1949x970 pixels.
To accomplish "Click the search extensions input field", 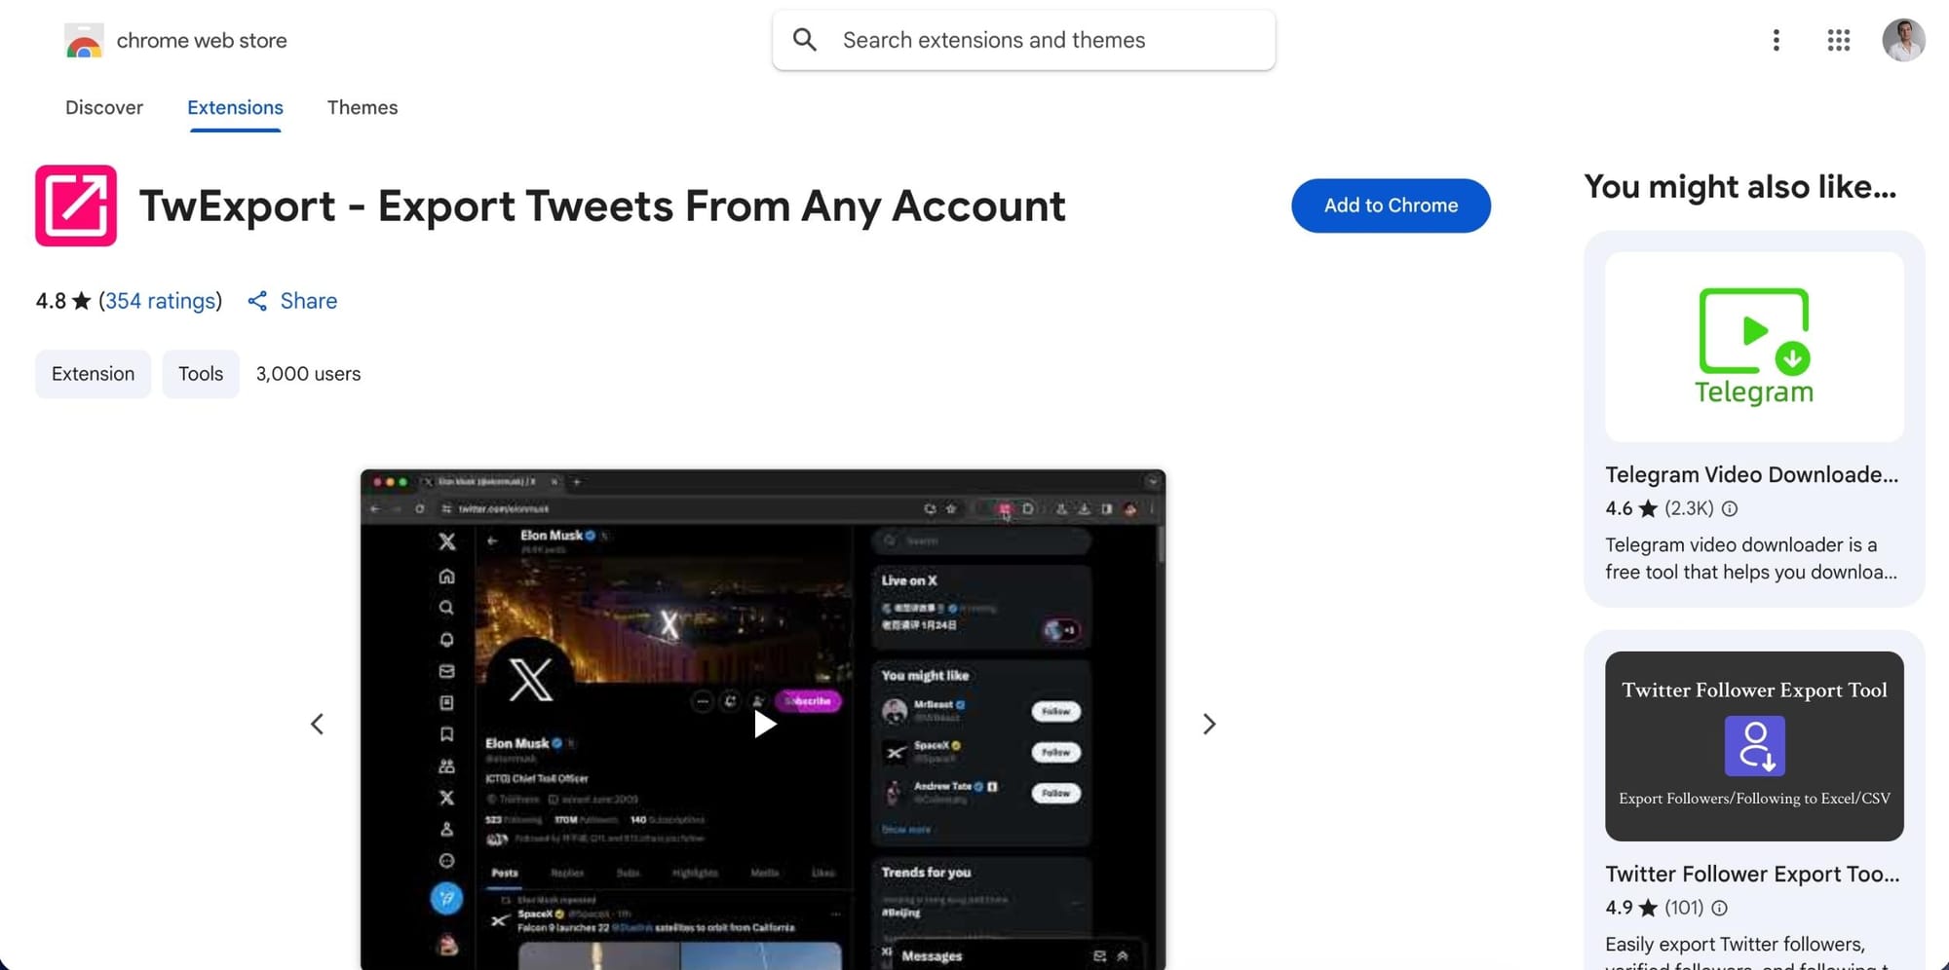I will click(x=1023, y=40).
